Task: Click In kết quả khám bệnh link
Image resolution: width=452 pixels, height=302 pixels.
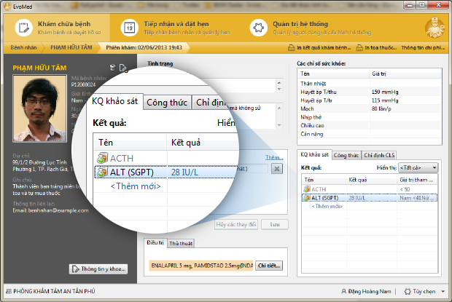Action: click(324, 48)
